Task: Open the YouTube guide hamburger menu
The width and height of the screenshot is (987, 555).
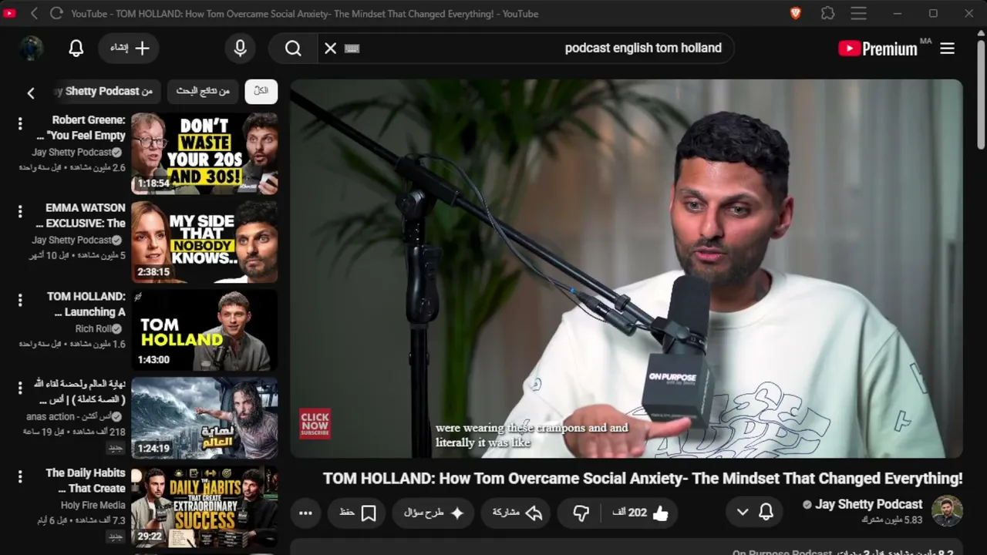Action: [x=948, y=49]
